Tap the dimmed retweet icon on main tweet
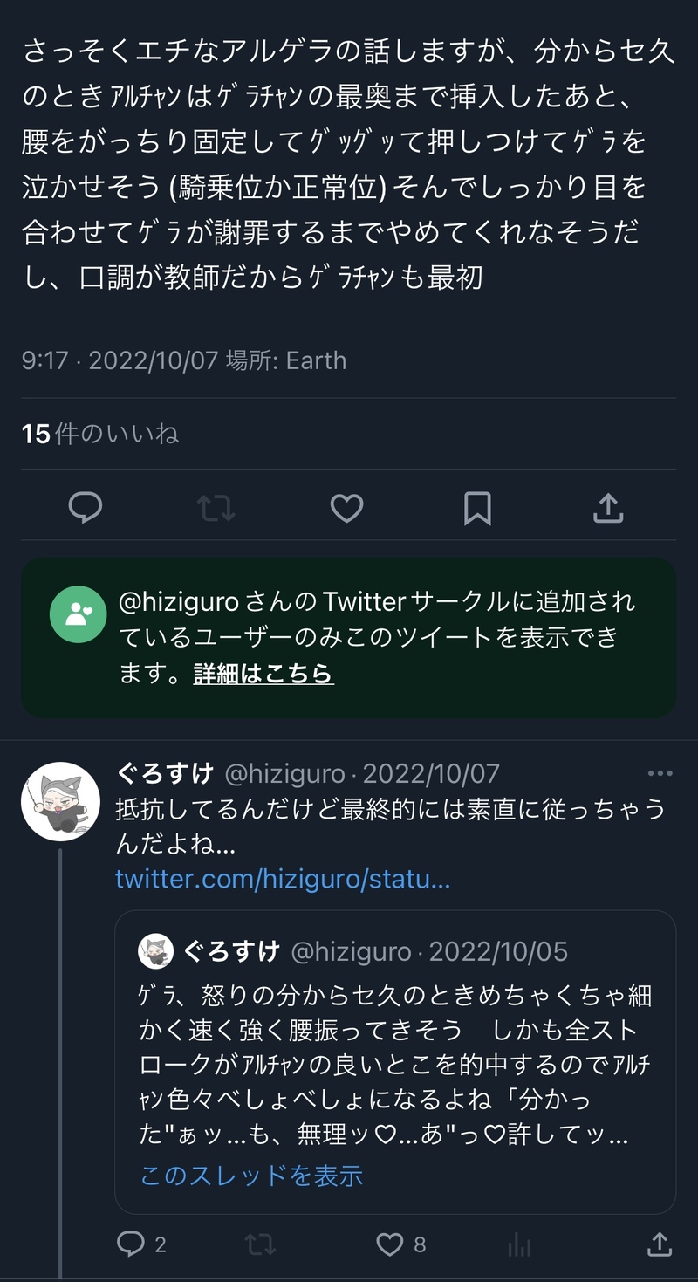 click(216, 508)
